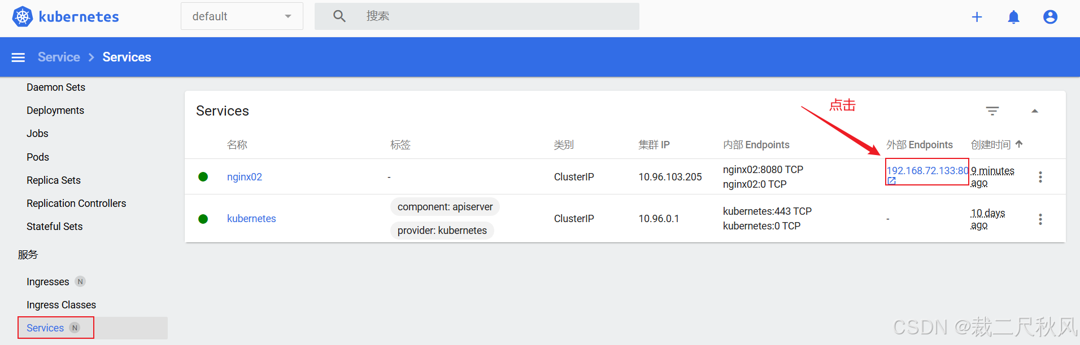
Task: Click the 服务 section heading
Action: tap(28, 255)
